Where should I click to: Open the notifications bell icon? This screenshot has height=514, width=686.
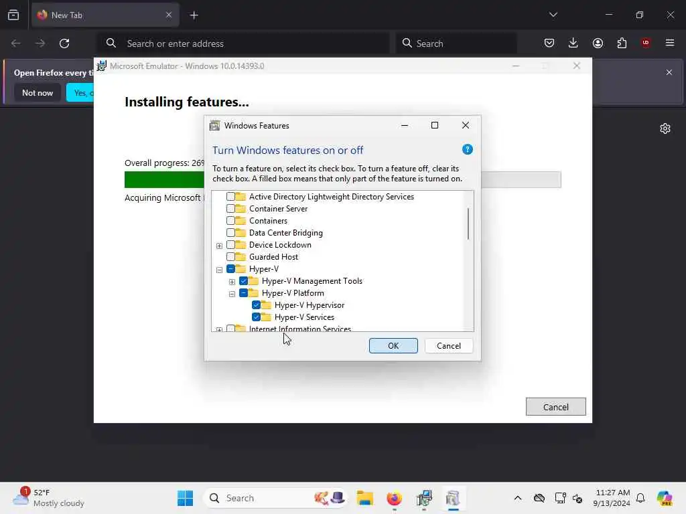pos(640,498)
